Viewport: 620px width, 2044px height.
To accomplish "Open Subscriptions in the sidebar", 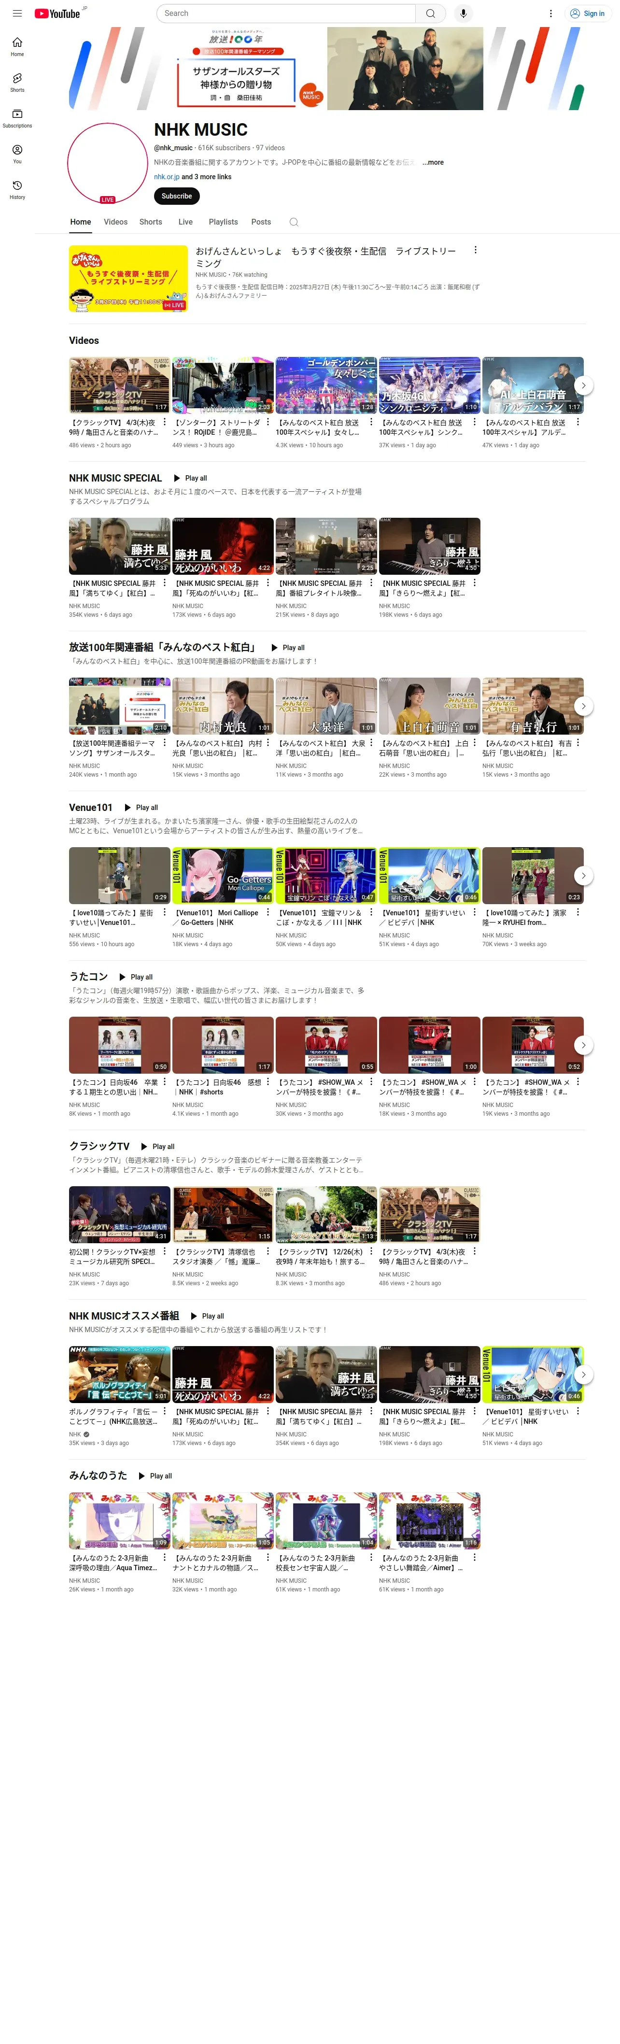I will [17, 118].
